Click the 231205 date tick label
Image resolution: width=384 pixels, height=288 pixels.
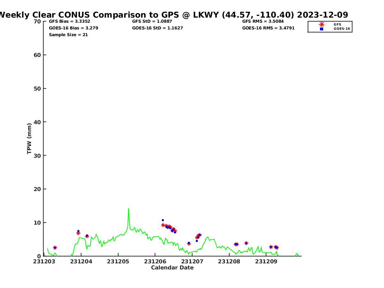tap(118, 261)
